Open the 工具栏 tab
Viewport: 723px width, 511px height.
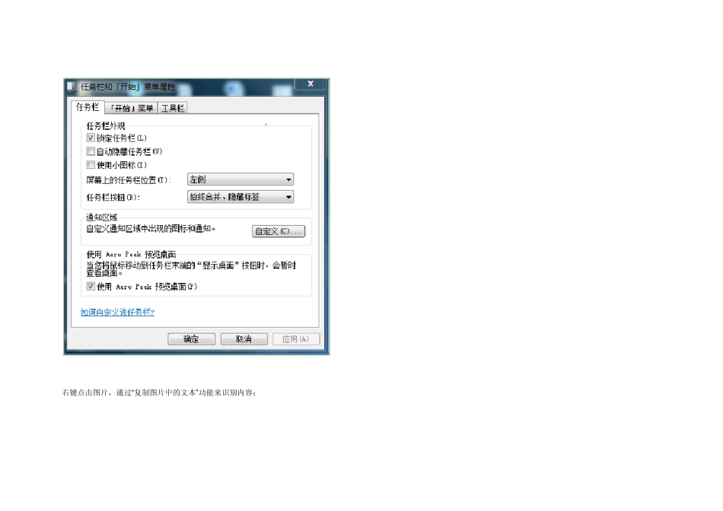point(173,108)
